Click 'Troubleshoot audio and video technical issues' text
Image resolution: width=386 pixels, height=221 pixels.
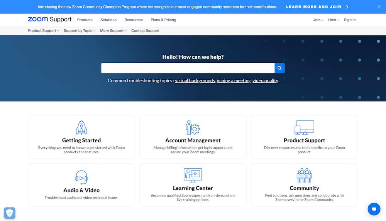[81, 198]
